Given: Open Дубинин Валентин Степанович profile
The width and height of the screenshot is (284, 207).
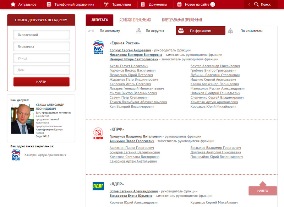Looking at the screenshot, I should pos(215,75).
